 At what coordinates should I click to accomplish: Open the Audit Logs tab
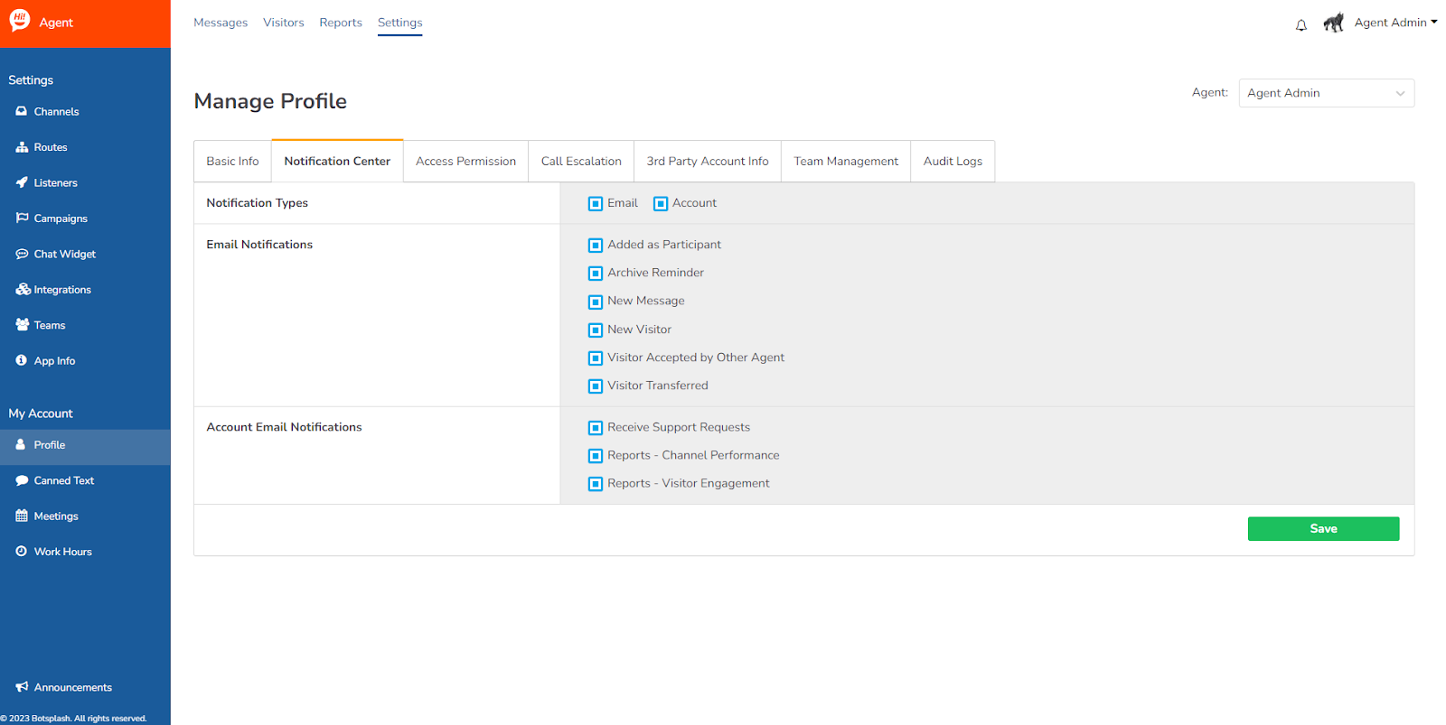pos(952,162)
